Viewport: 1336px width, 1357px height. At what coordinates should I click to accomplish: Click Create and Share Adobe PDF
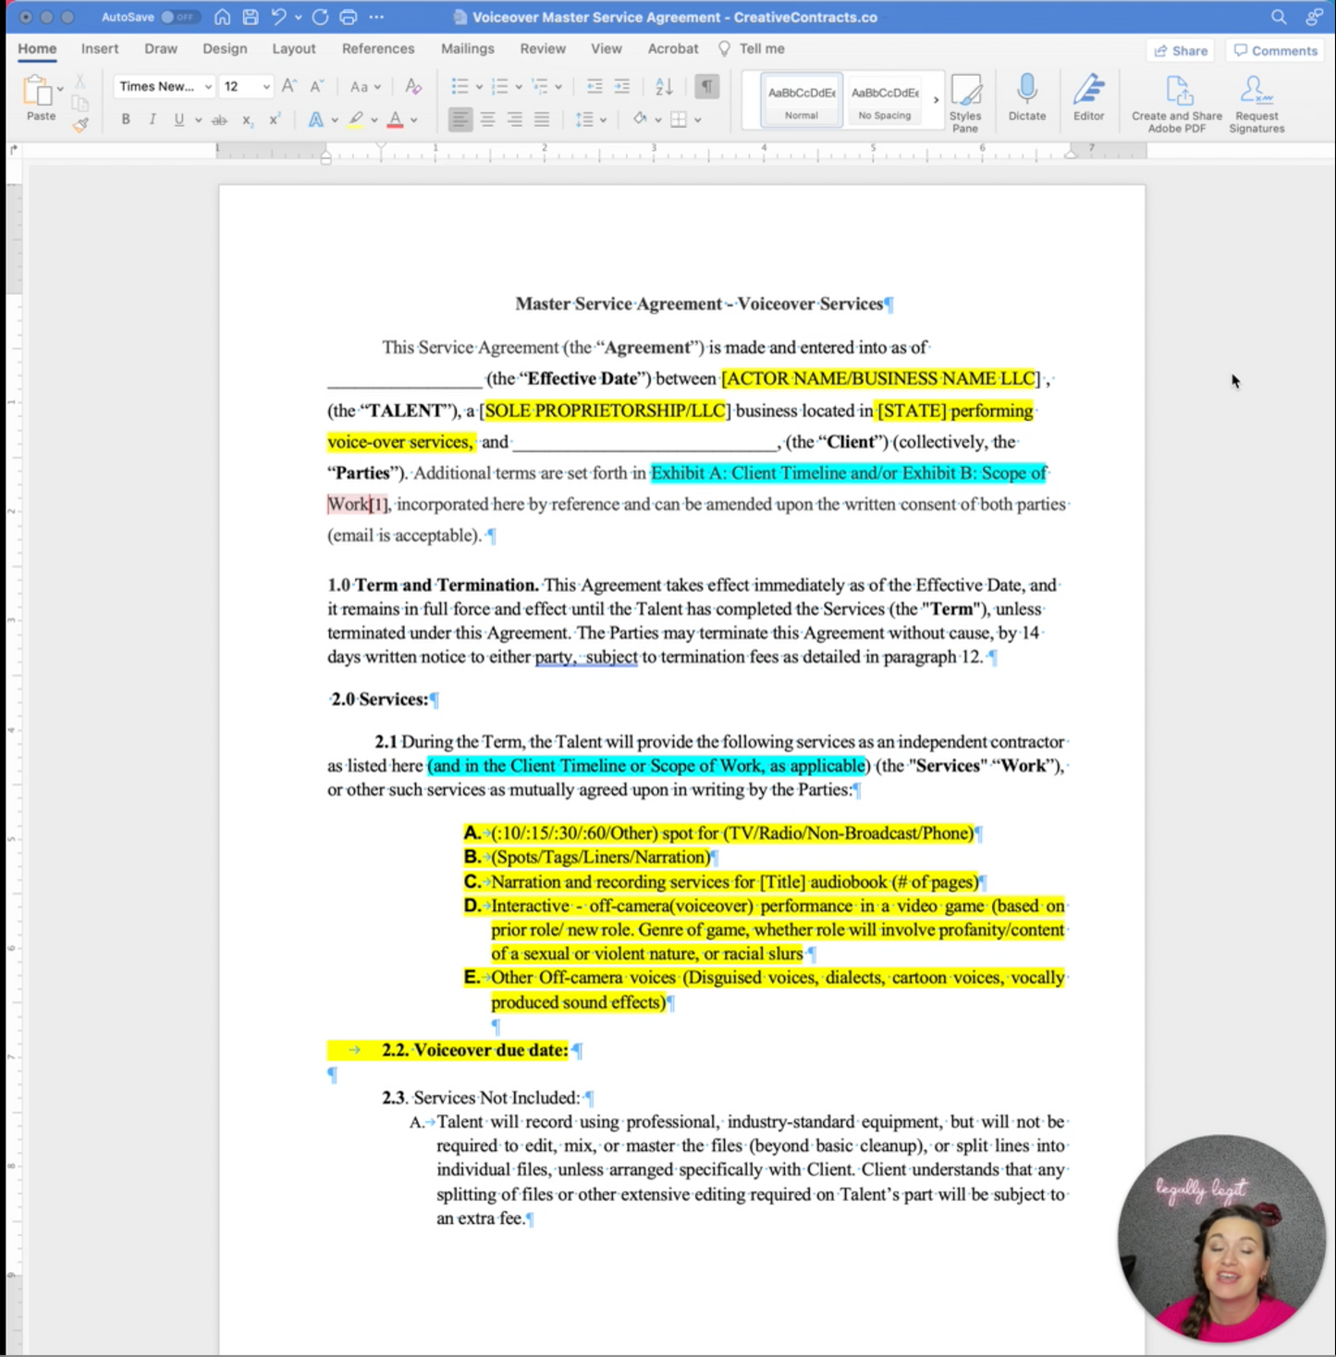click(1176, 103)
